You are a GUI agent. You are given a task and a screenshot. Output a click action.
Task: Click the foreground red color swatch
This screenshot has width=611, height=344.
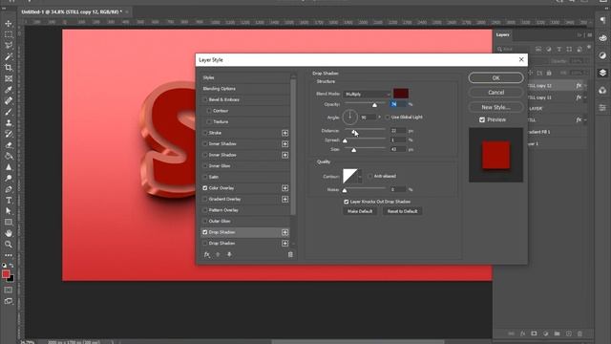click(x=6, y=274)
